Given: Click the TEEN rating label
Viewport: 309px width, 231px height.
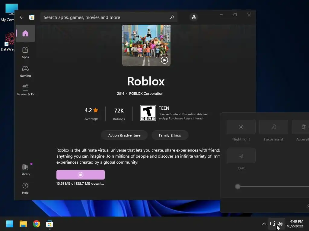Looking at the screenshot, I should [164, 108].
